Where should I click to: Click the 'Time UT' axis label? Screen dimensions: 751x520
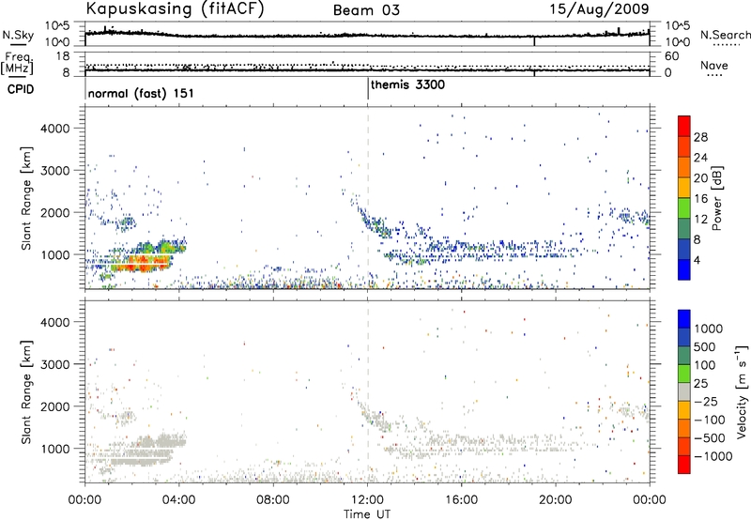[x=367, y=514]
